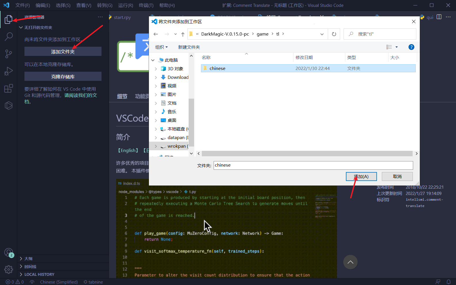The width and height of the screenshot is (456, 285).
Task: Click the feedback icon in status bar
Action: [438, 282]
